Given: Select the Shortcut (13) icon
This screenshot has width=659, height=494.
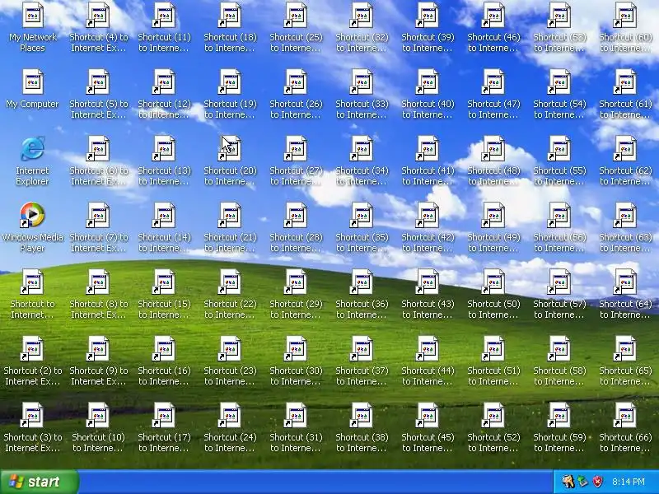Looking at the screenshot, I should (164, 149).
